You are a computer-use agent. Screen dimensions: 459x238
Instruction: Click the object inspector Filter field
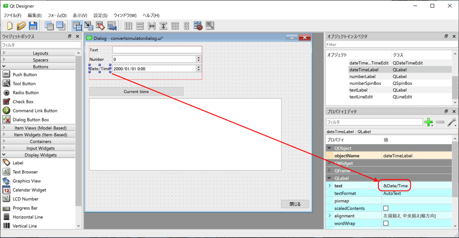point(391,45)
